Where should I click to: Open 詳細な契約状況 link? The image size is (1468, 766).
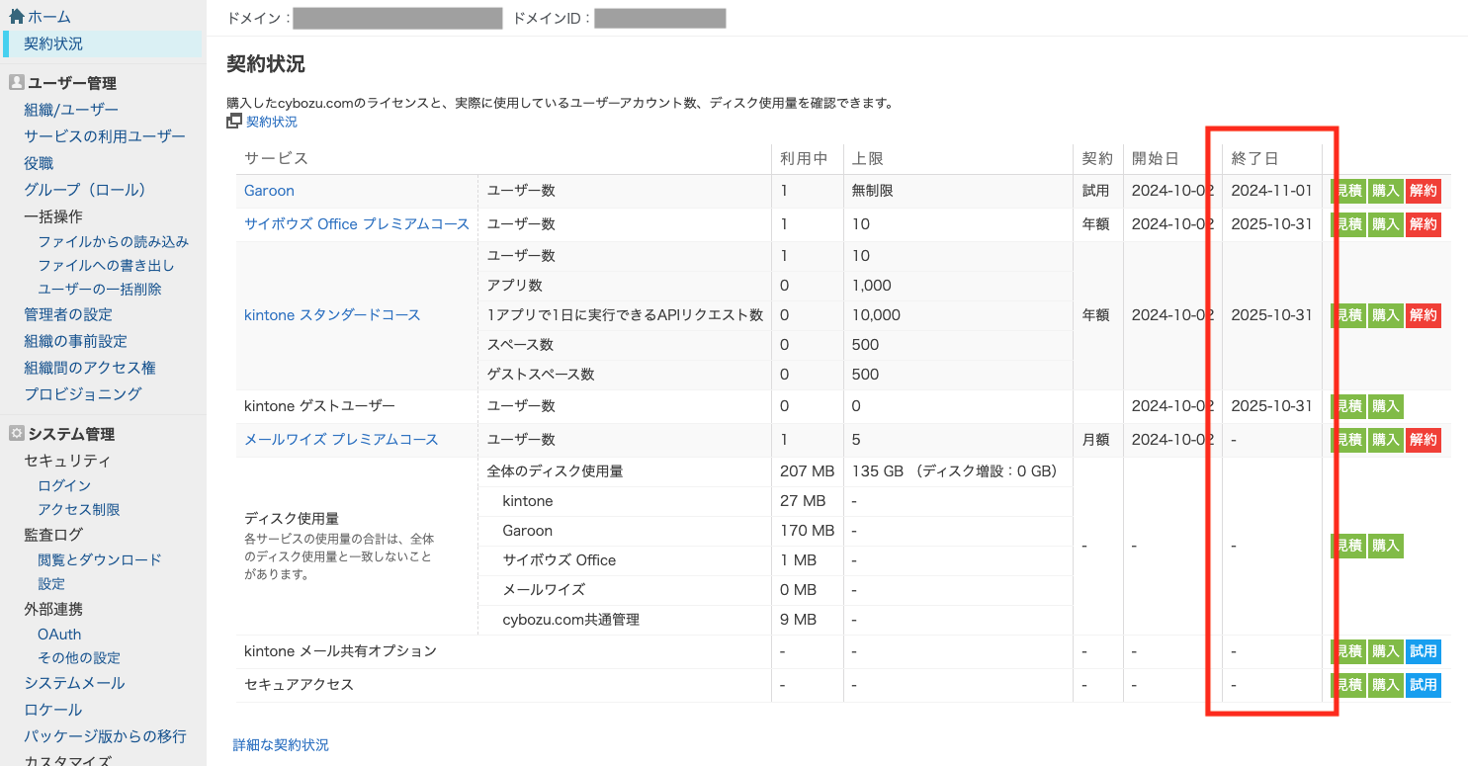[281, 745]
